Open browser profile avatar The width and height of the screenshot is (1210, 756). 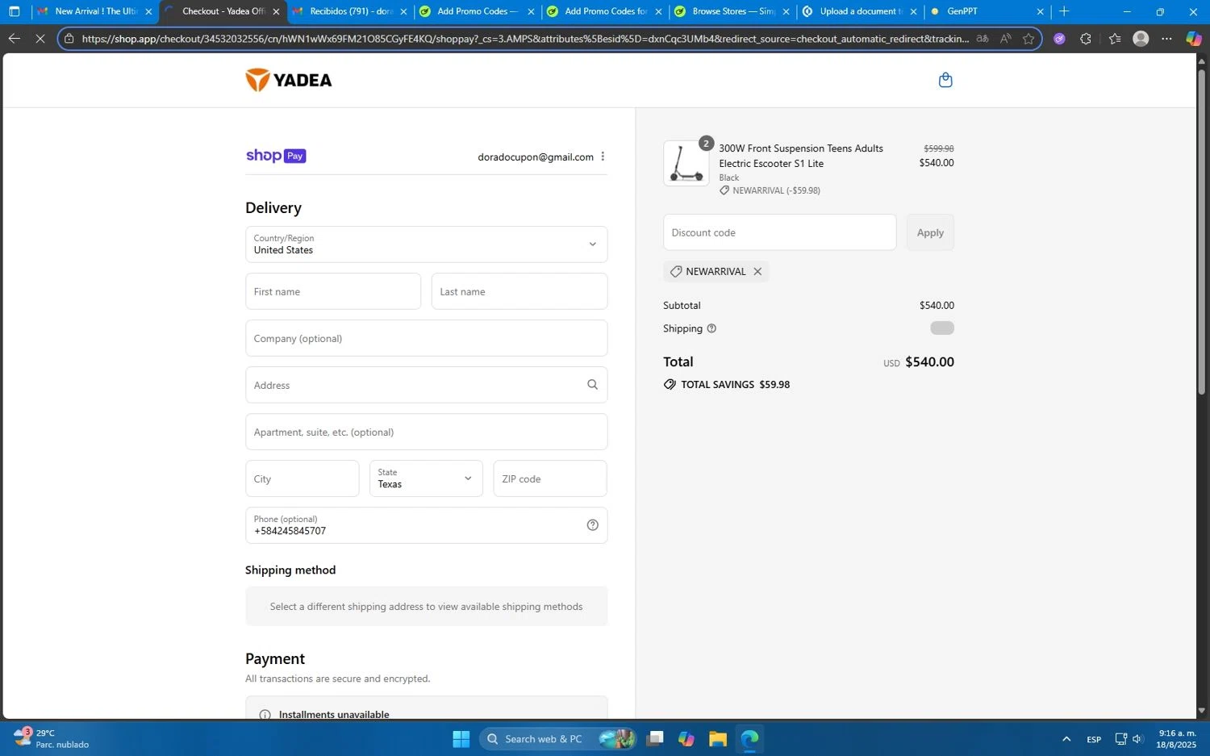[x=1141, y=39]
